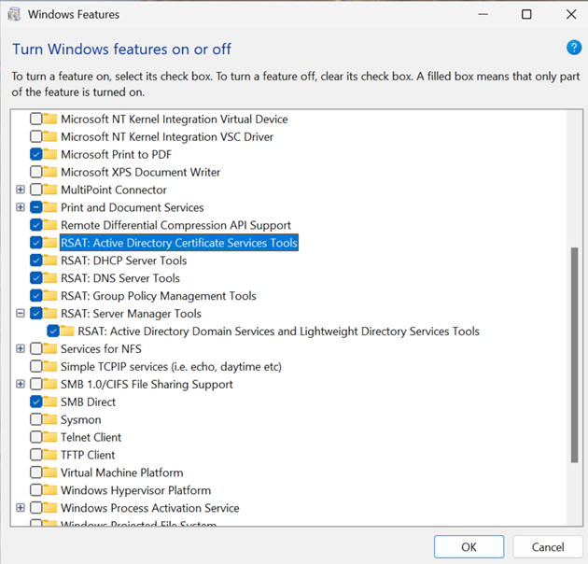Collapse the RSAT: Server Manager Tools node
The image size is (588, 564).
pyautogui.click(x=21, y=314)
